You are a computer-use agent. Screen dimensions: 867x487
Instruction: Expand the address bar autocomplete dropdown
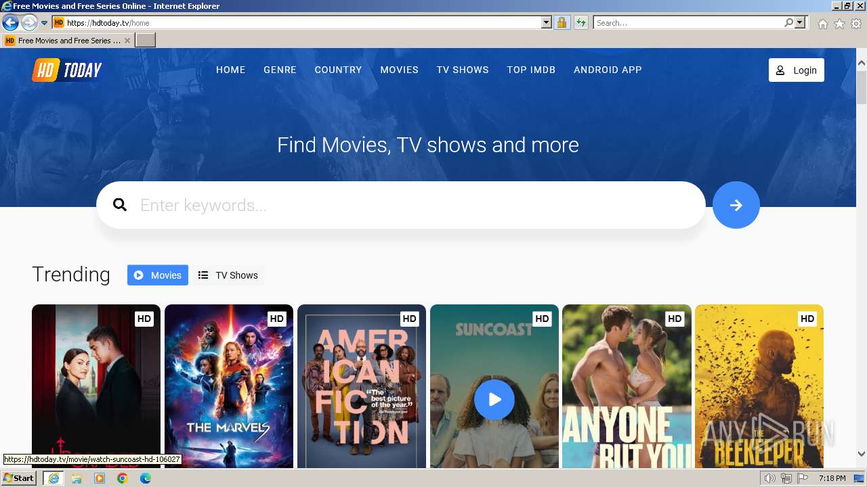pos(547,23)
